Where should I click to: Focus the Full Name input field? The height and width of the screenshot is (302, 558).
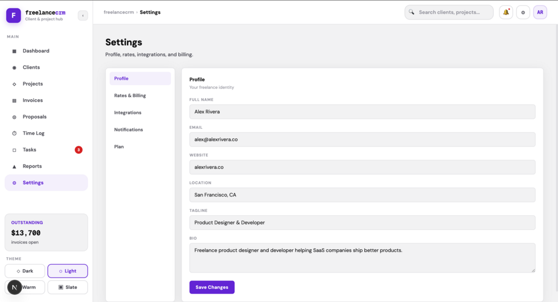362,112
